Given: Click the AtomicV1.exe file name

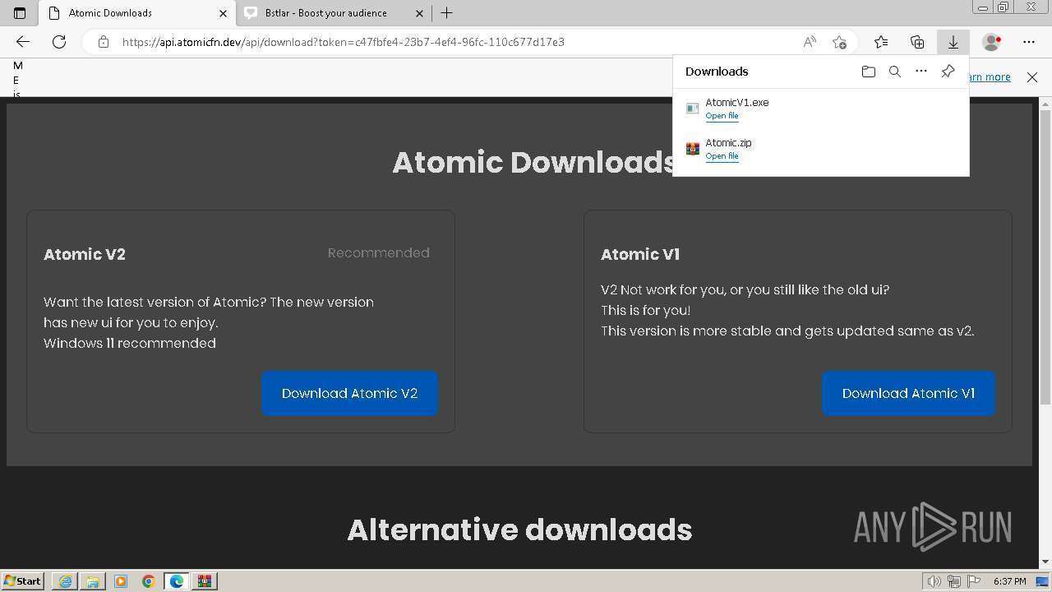Looking at the screenshot, I should [737, 103].
